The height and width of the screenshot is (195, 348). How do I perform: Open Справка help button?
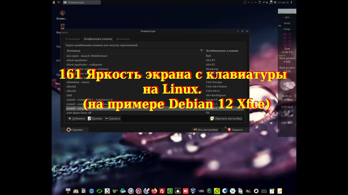(74, 130)
